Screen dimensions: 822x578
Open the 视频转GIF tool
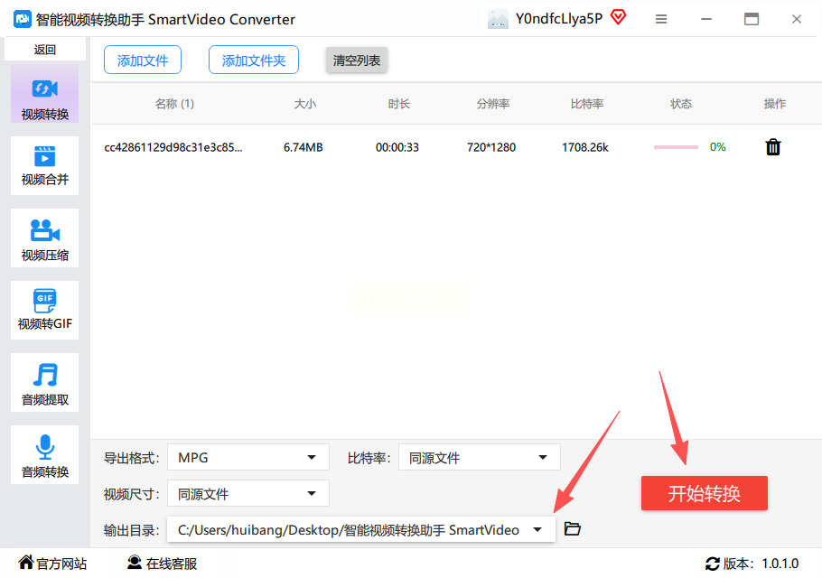[44, 310]
